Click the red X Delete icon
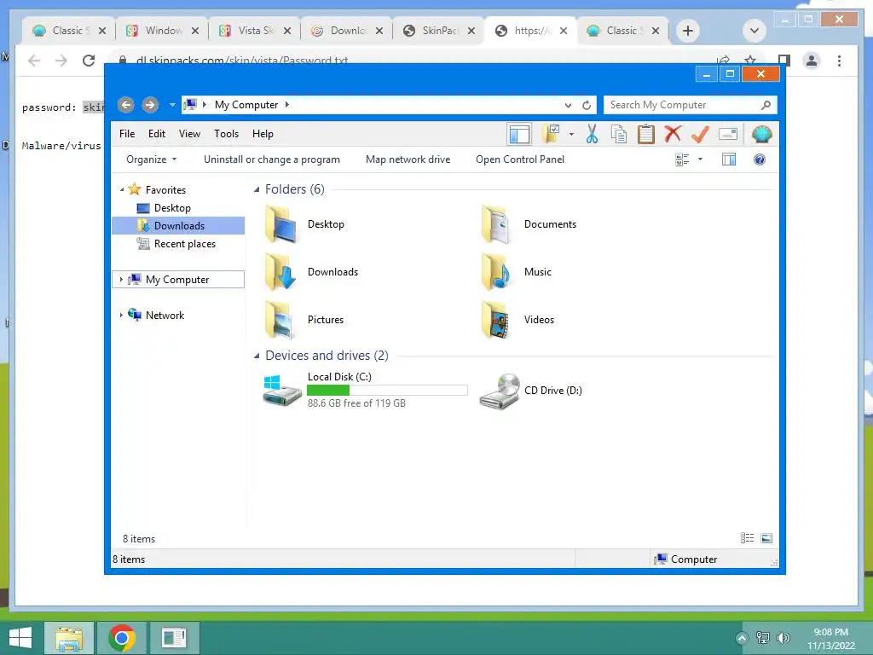 click(673, 134)
